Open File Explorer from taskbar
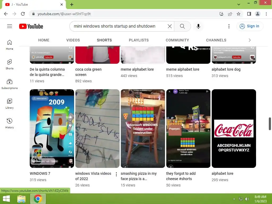 [x=22, y=199]
